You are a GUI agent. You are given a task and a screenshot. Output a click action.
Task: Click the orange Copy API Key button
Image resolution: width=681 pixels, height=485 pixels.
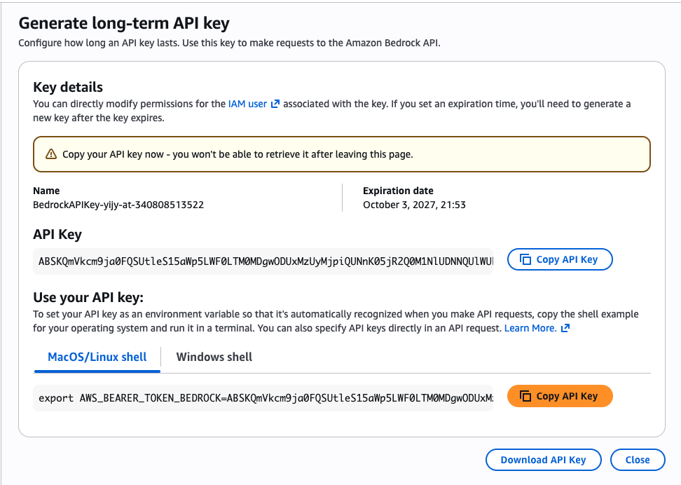pyautogui.click(x=560, y=396)
